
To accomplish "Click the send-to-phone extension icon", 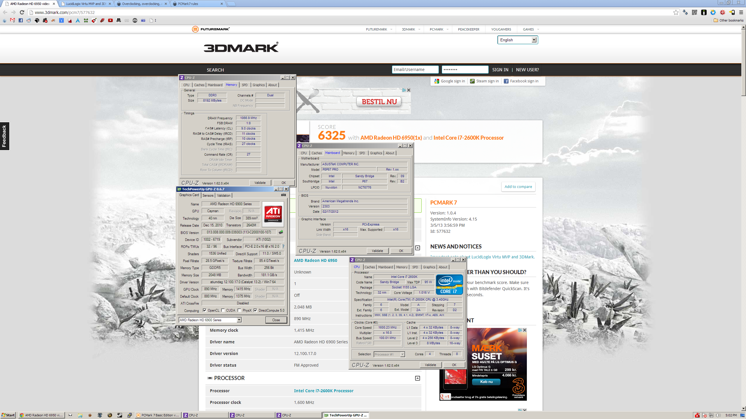I will 732,12.
